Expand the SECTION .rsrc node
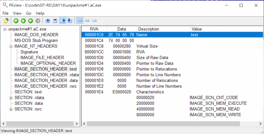Screen dimensions: 264x134 tap(11, 109)
